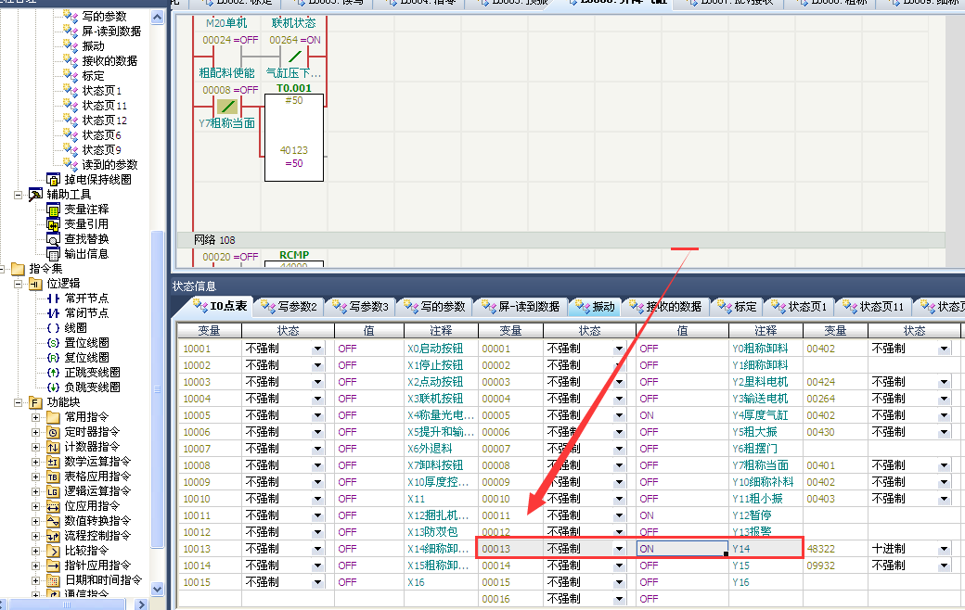Collapse the 功能块 tree node
This screenshot has width=965, height=610.
[18, 402]
